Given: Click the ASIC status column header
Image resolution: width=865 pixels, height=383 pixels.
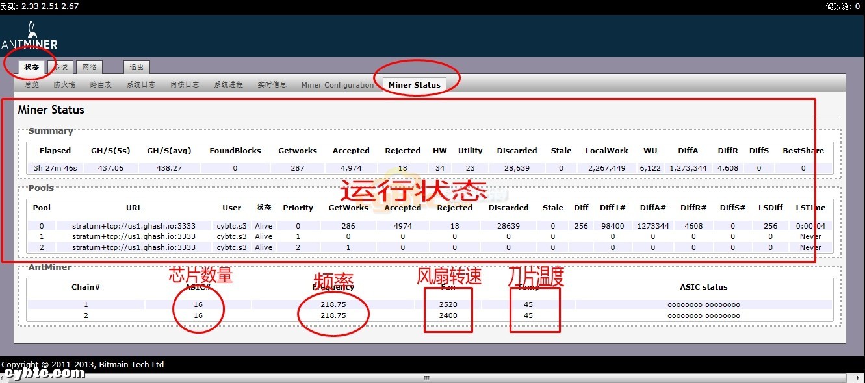Looking at the screenshot, I should [x=704, y=287].
